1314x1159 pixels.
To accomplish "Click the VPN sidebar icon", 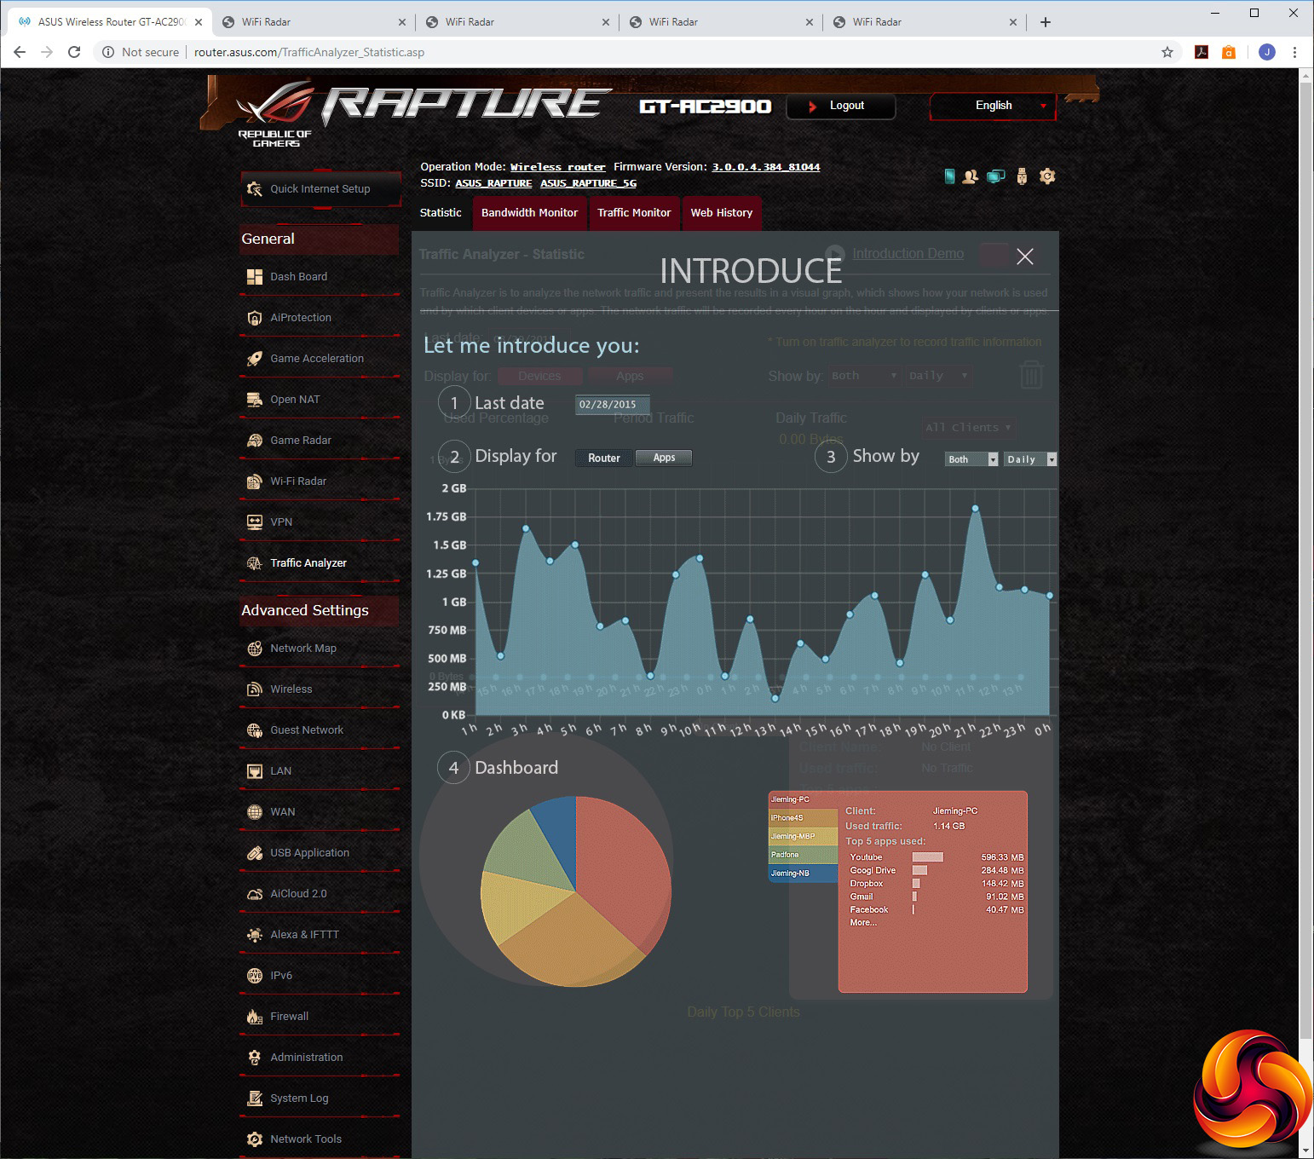I will [x=254, y=522].
